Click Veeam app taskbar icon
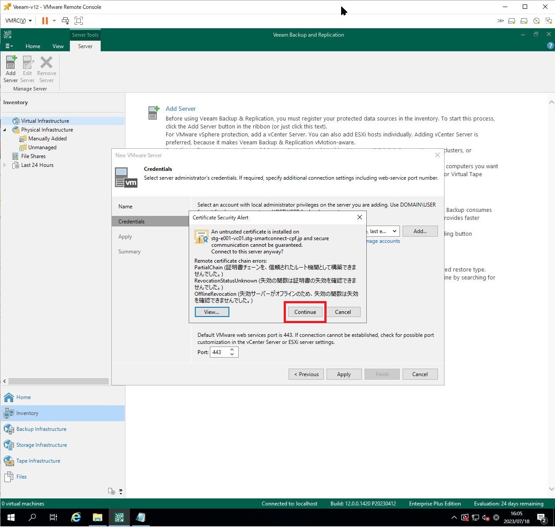This screenshot has width=555, height=528. (x=119, y=517)
